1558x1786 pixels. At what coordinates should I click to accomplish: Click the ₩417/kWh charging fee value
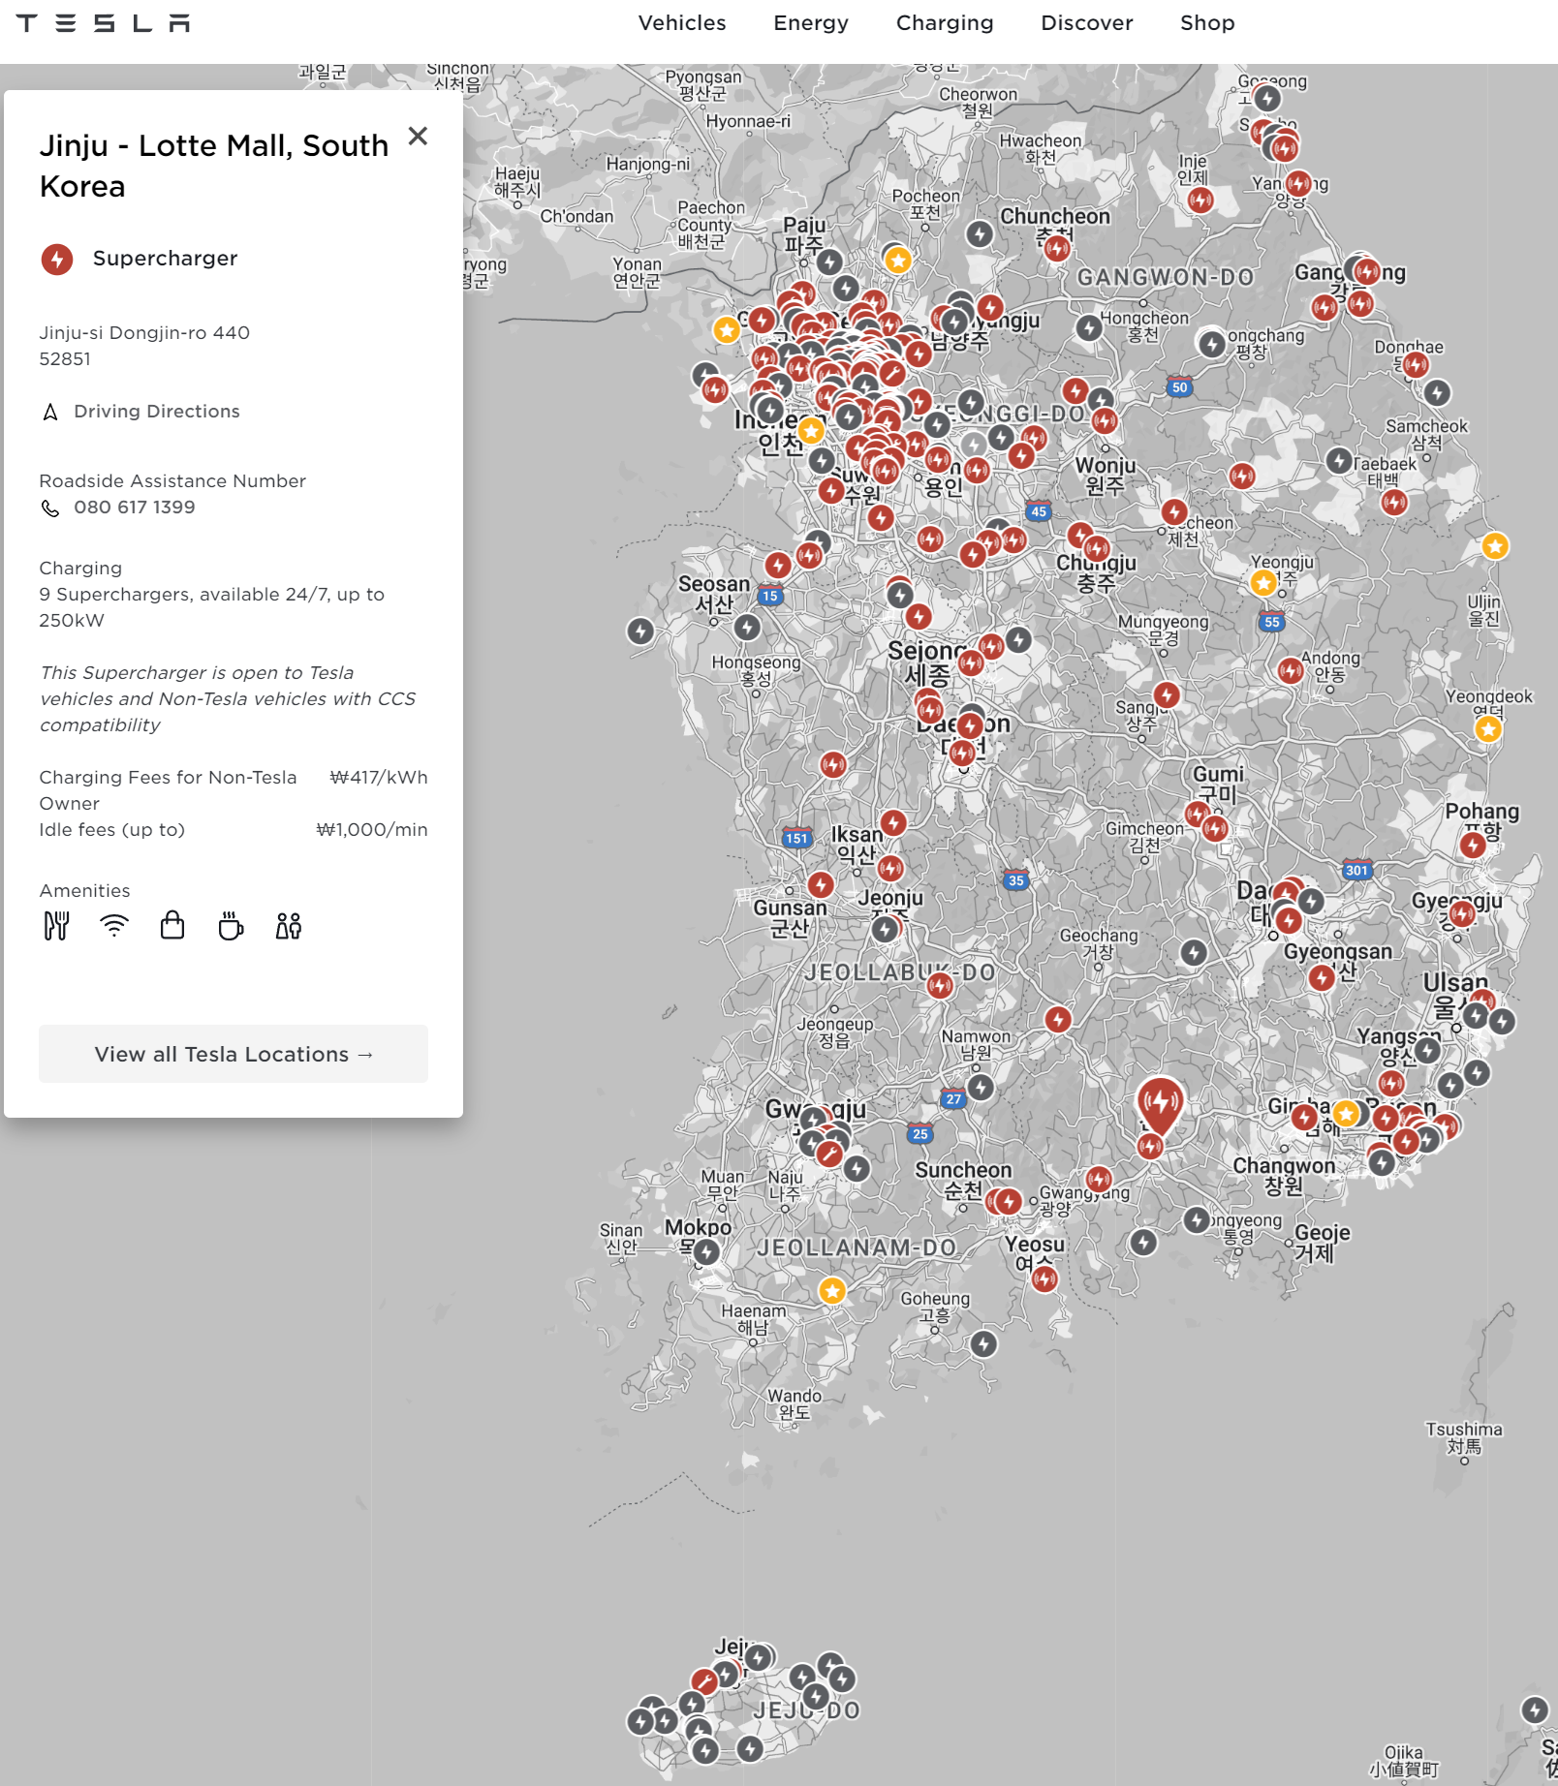click(x=379, y=778)
